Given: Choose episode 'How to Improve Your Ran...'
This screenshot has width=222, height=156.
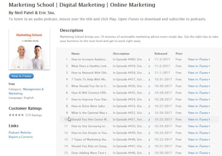Looking at the screenshot, I should (x=90, y=99).
